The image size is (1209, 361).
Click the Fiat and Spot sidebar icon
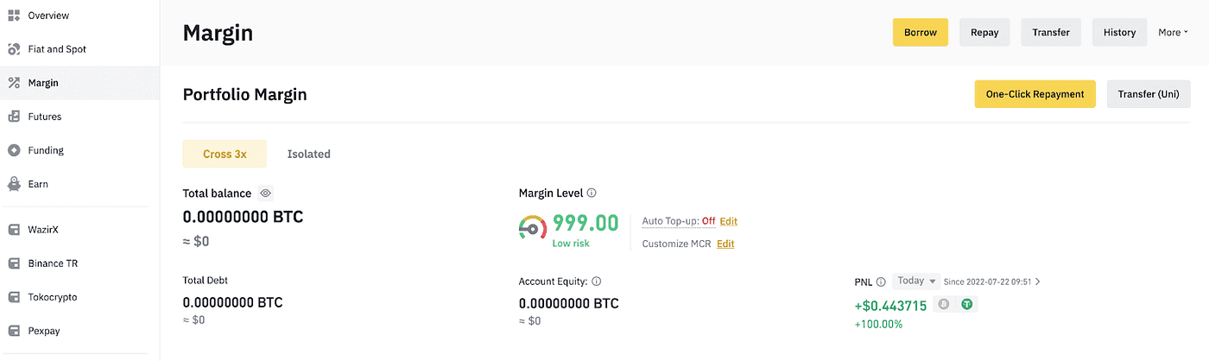point(14,49)
